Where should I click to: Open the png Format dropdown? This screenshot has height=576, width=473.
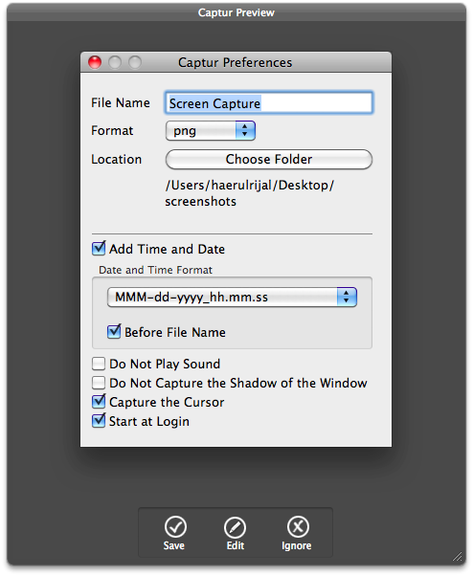pyautogui.click(x=211, y=131)
